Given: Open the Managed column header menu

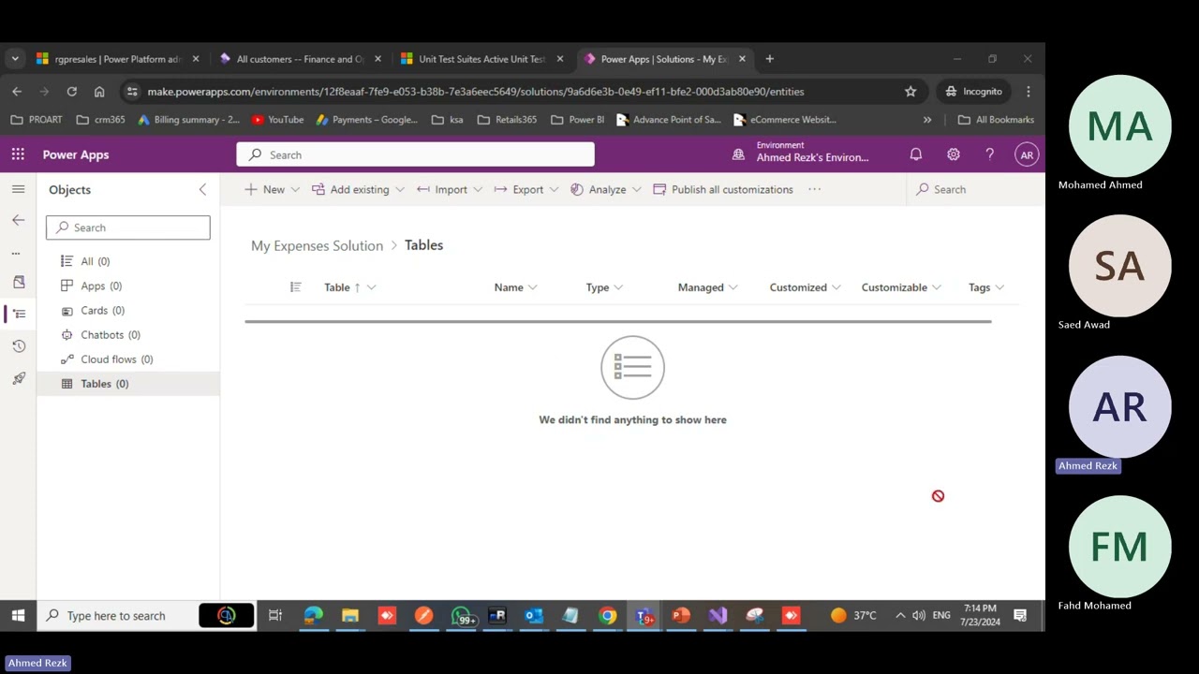Looking at the screenshot, I should (707, 287).
